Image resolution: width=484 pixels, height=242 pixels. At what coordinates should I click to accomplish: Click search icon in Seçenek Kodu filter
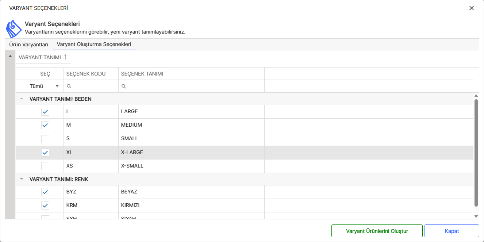[69, 87]
